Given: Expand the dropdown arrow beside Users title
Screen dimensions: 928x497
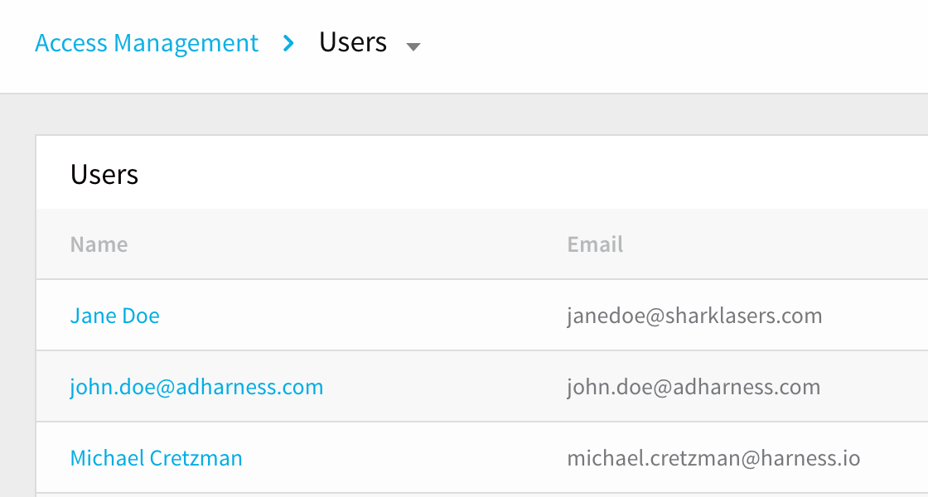Looking at the screenshot, I should tap(413, 46).
